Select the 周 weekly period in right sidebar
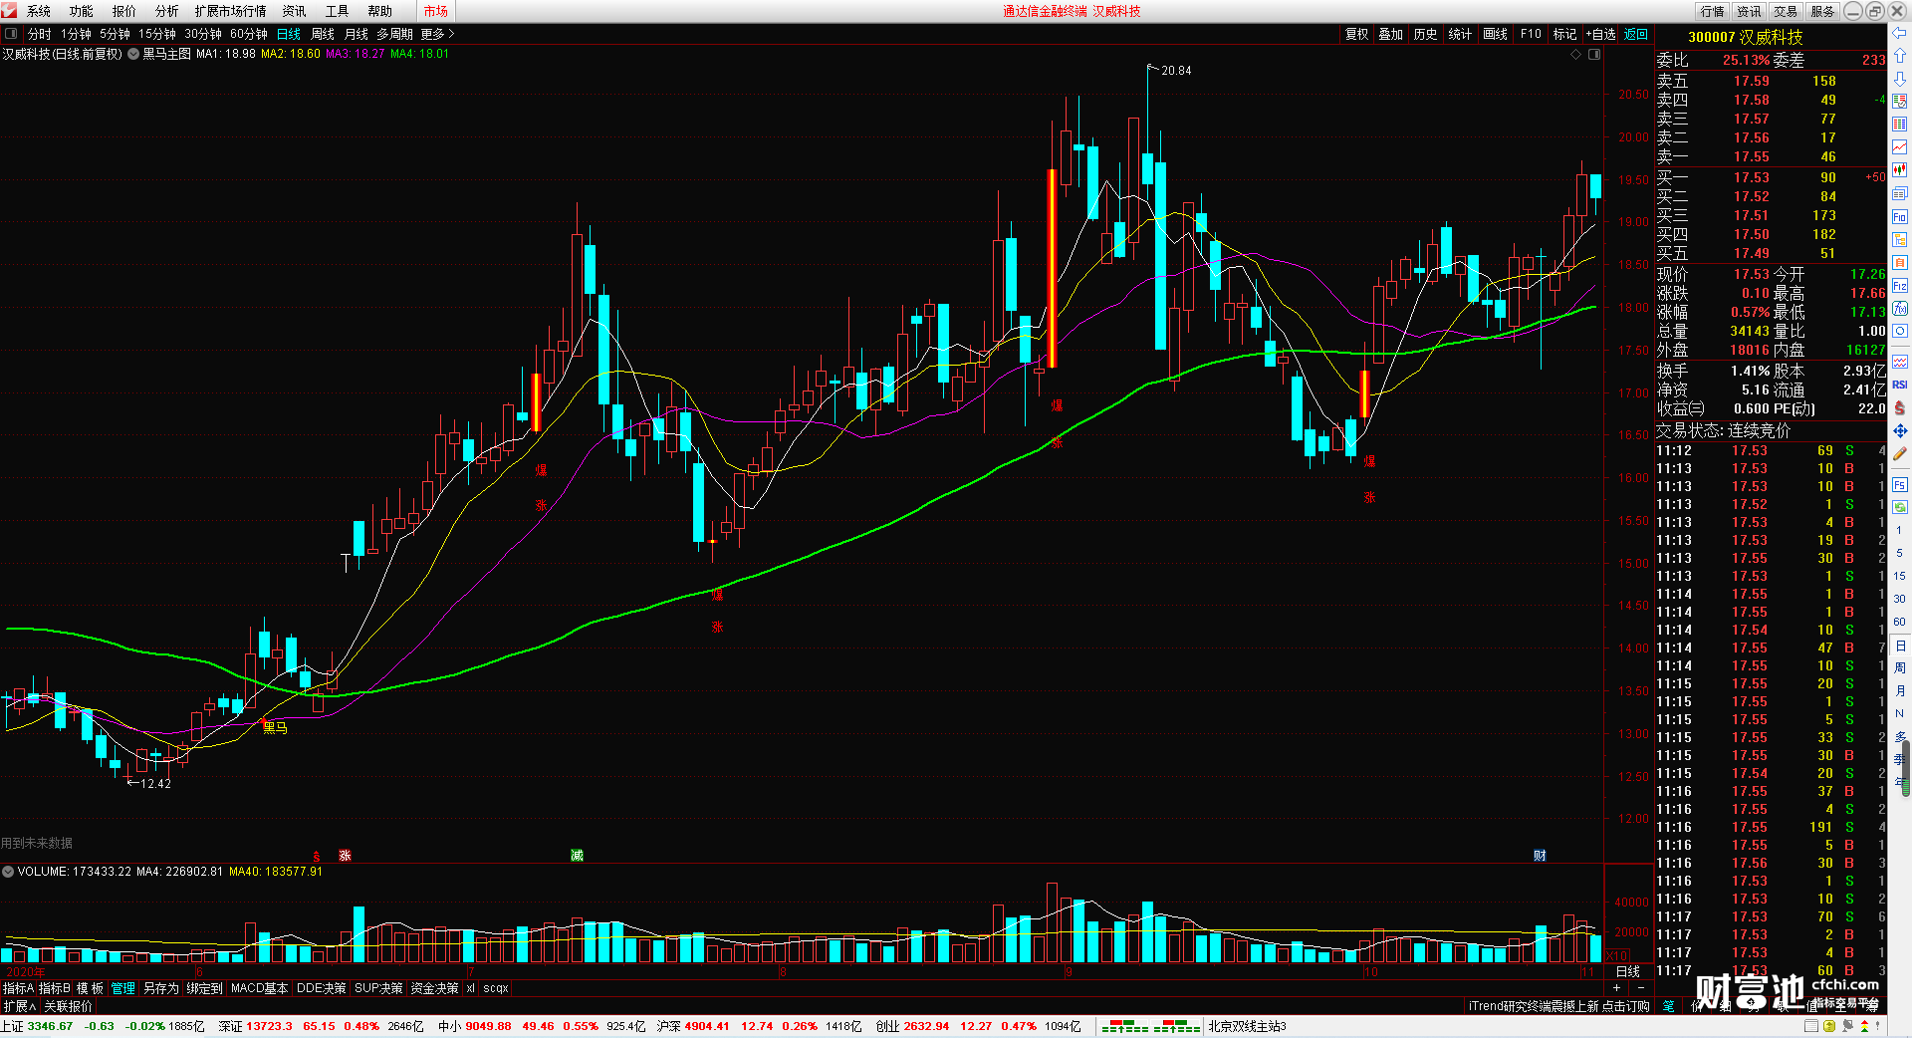The height and width of the screenshot is (1038, 1912). pyautogui.click(x=1899, y=668)
